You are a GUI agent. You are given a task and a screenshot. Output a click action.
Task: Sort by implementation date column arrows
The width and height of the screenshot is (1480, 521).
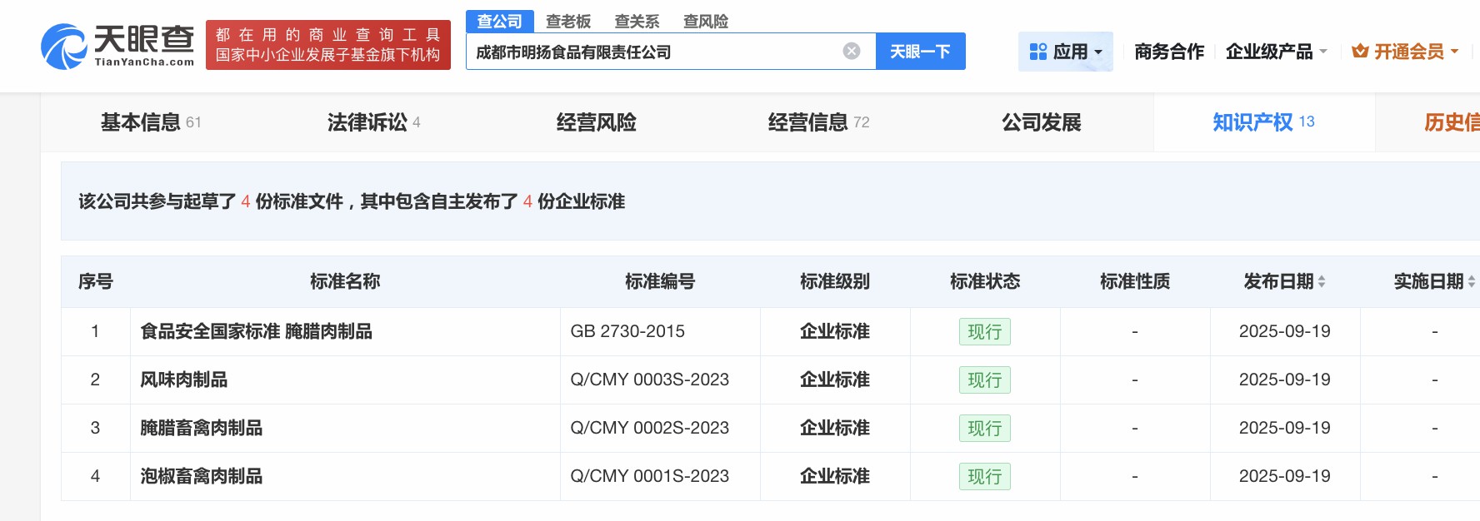click(1471, 282)
